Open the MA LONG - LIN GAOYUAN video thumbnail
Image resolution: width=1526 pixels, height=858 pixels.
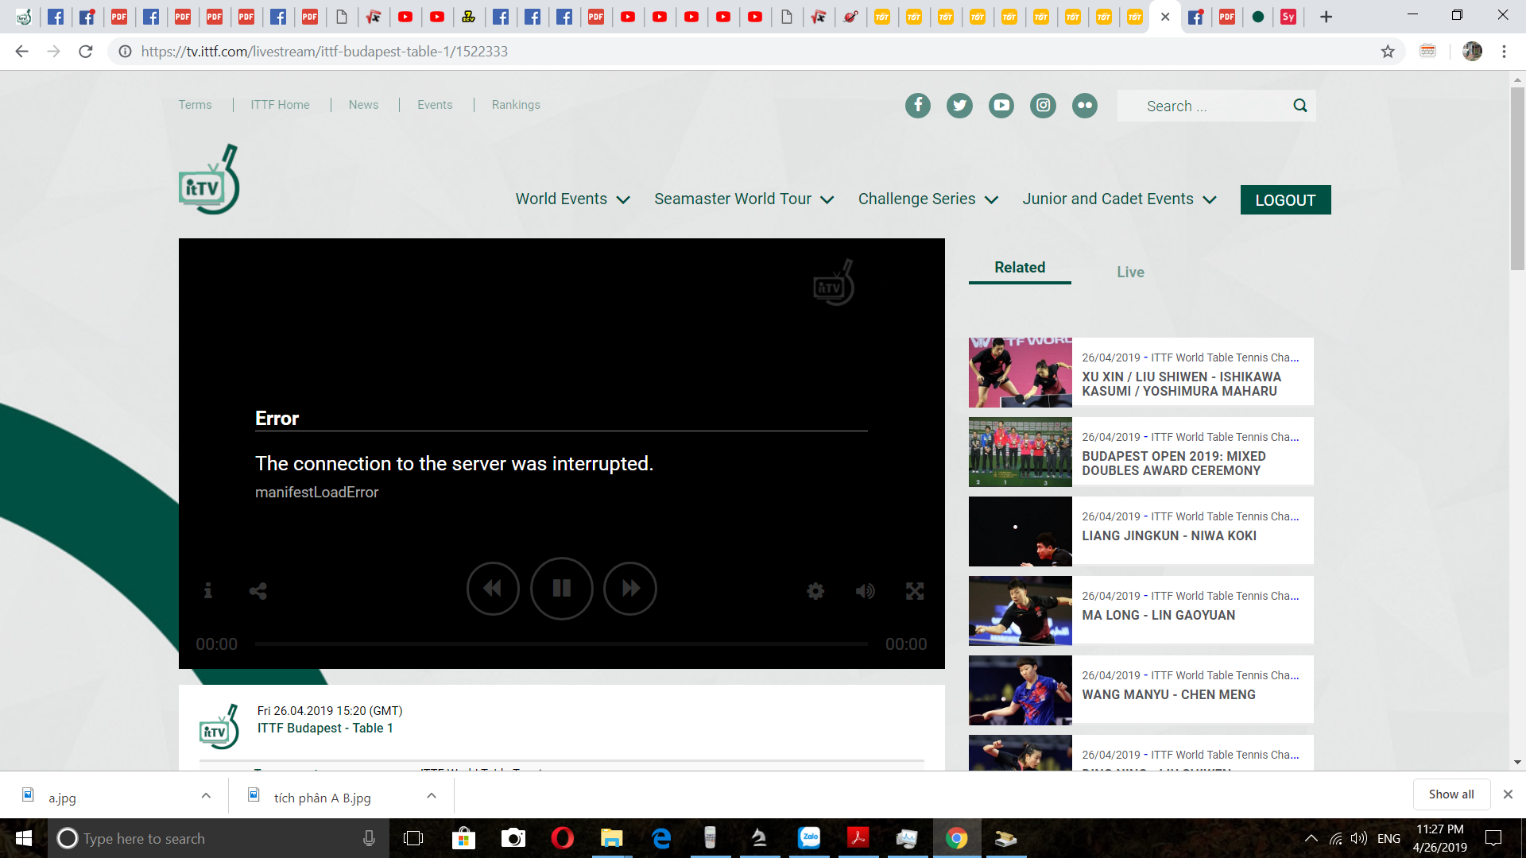point(1020,610)
